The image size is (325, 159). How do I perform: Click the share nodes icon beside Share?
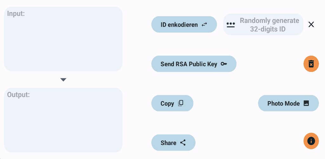tap(183, 142)
